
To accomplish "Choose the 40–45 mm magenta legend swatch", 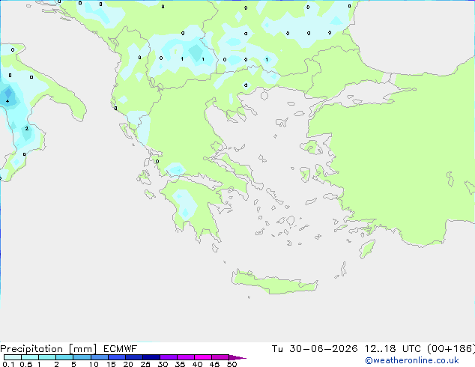I will tap(203, 357).
